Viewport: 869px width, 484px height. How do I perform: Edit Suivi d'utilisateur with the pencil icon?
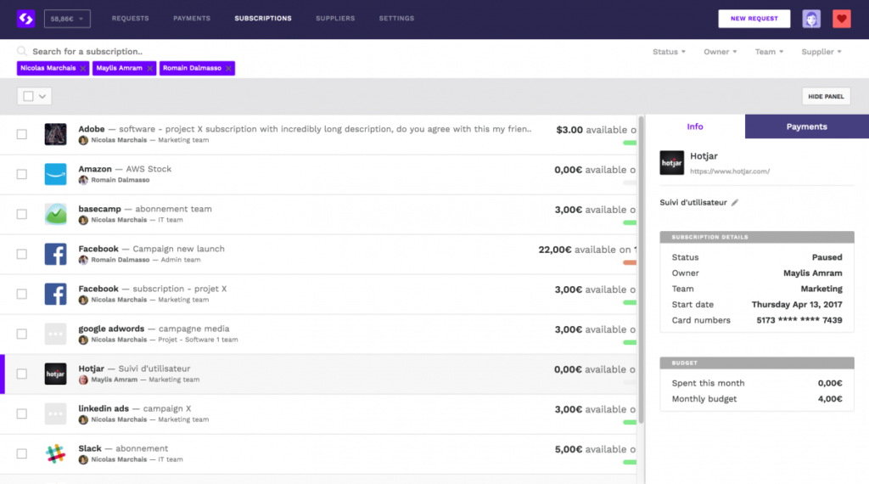(x=735, y=202)
